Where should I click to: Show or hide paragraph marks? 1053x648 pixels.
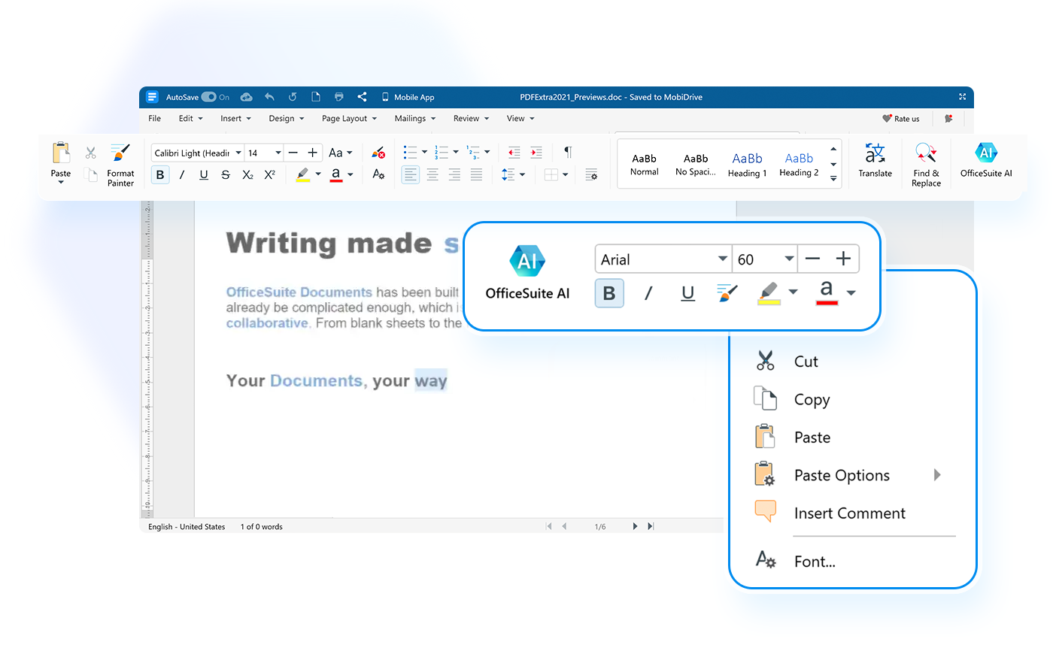(x=568, y=153)
